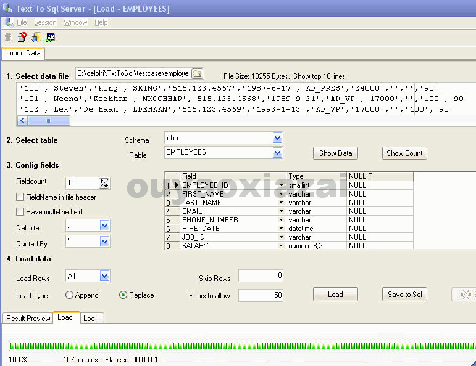The height and width of the screenshot is (366, 476).
Task: Open dropdown arrow for SALARY field
Action: [281, 245]
